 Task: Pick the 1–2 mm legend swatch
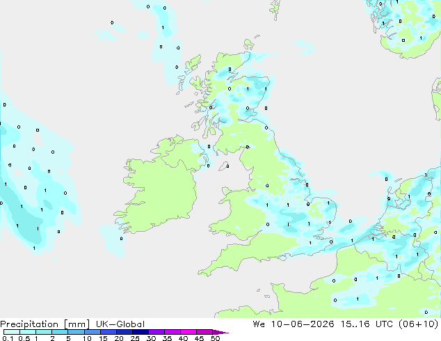click(x=44, y=332)
